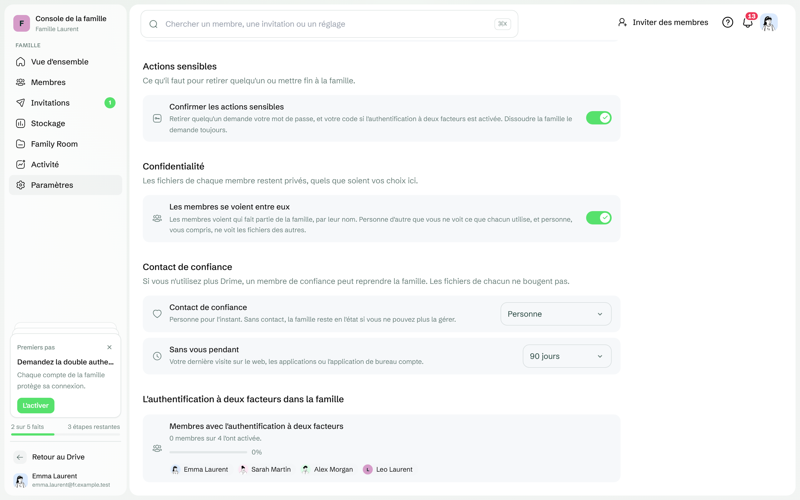
Task: Click Leo Laurent's L avatar chip
Action: coord(367,469)
